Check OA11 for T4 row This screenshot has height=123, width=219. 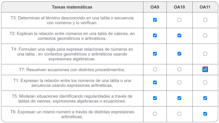pyautogui.click(x=205, y=54)
